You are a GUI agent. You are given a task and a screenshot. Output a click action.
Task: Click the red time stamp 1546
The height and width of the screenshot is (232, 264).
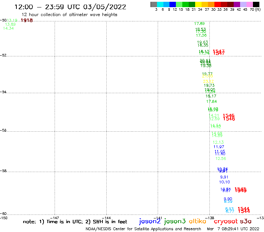pos(229,117)
